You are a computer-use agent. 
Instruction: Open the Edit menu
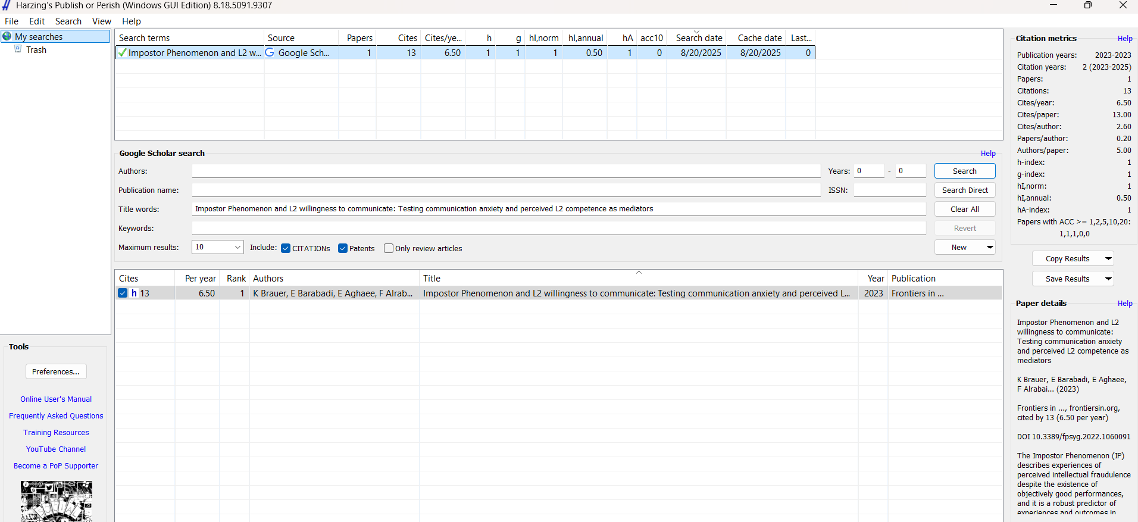coord(37,21)
